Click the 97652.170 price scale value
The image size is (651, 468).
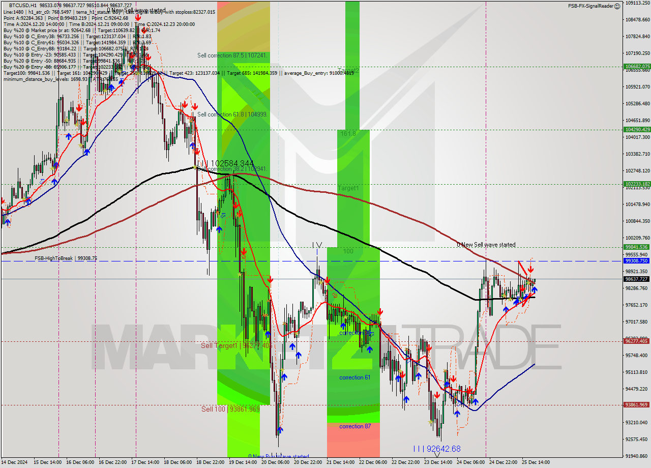[x=637, y=305]
